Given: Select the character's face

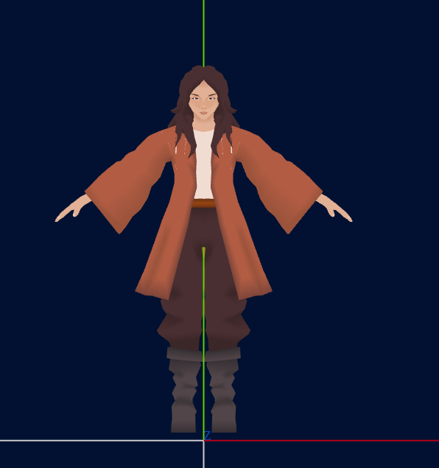Looking at the screenshot, I should 203,102.
